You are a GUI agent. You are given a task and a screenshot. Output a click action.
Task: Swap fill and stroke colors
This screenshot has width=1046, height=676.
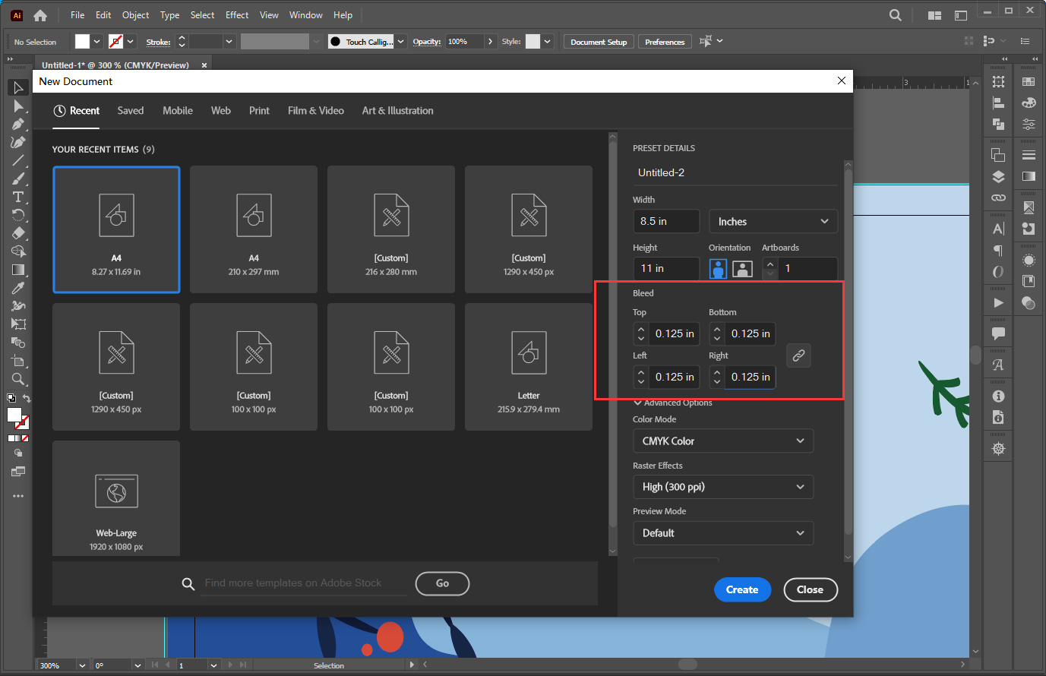(x=27, y=399)
